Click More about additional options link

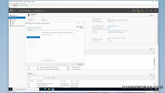[48, 60]
